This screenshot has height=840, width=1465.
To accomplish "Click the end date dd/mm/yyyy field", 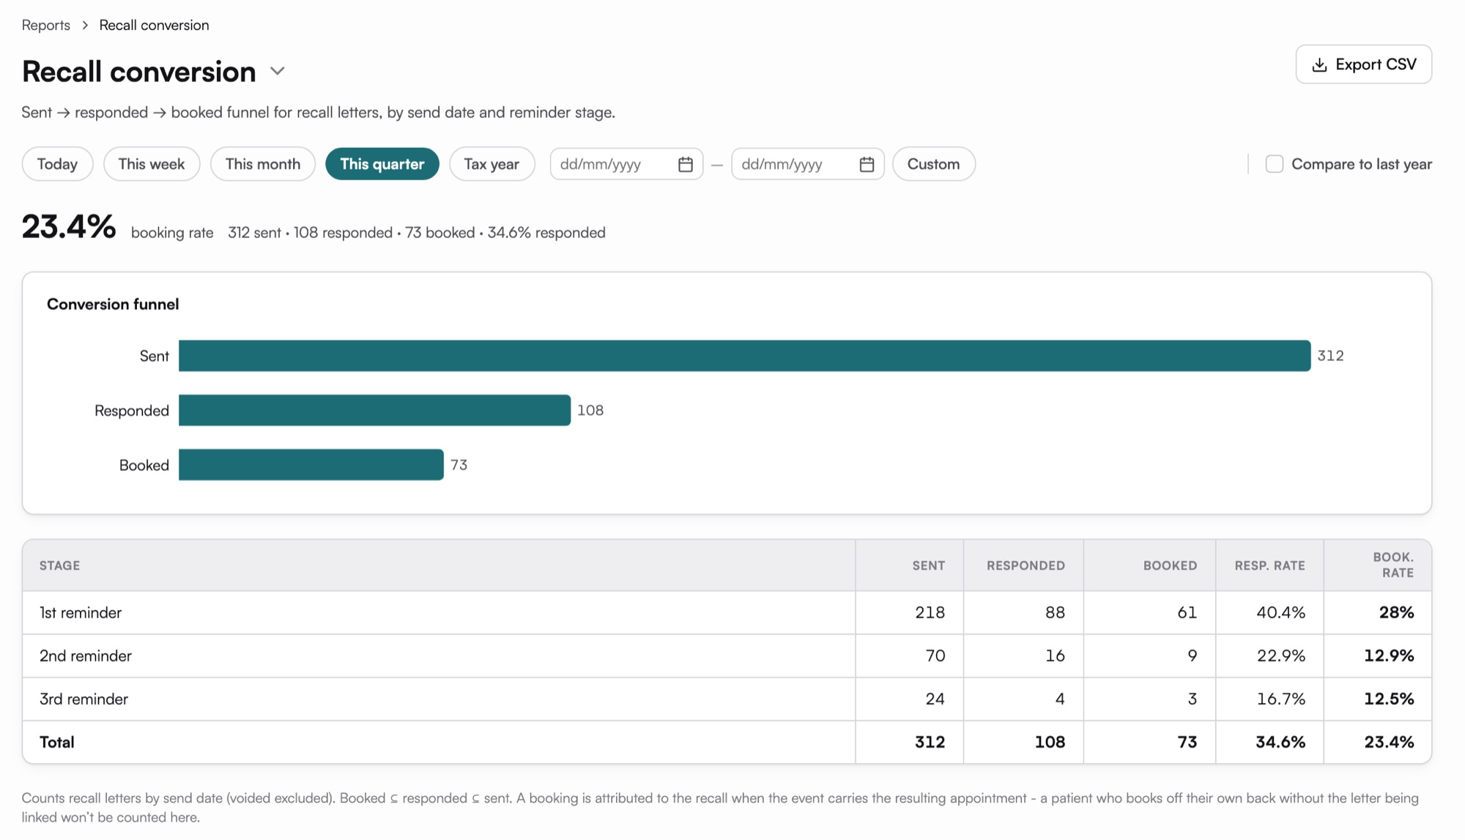I will click(x=808, y=164).
